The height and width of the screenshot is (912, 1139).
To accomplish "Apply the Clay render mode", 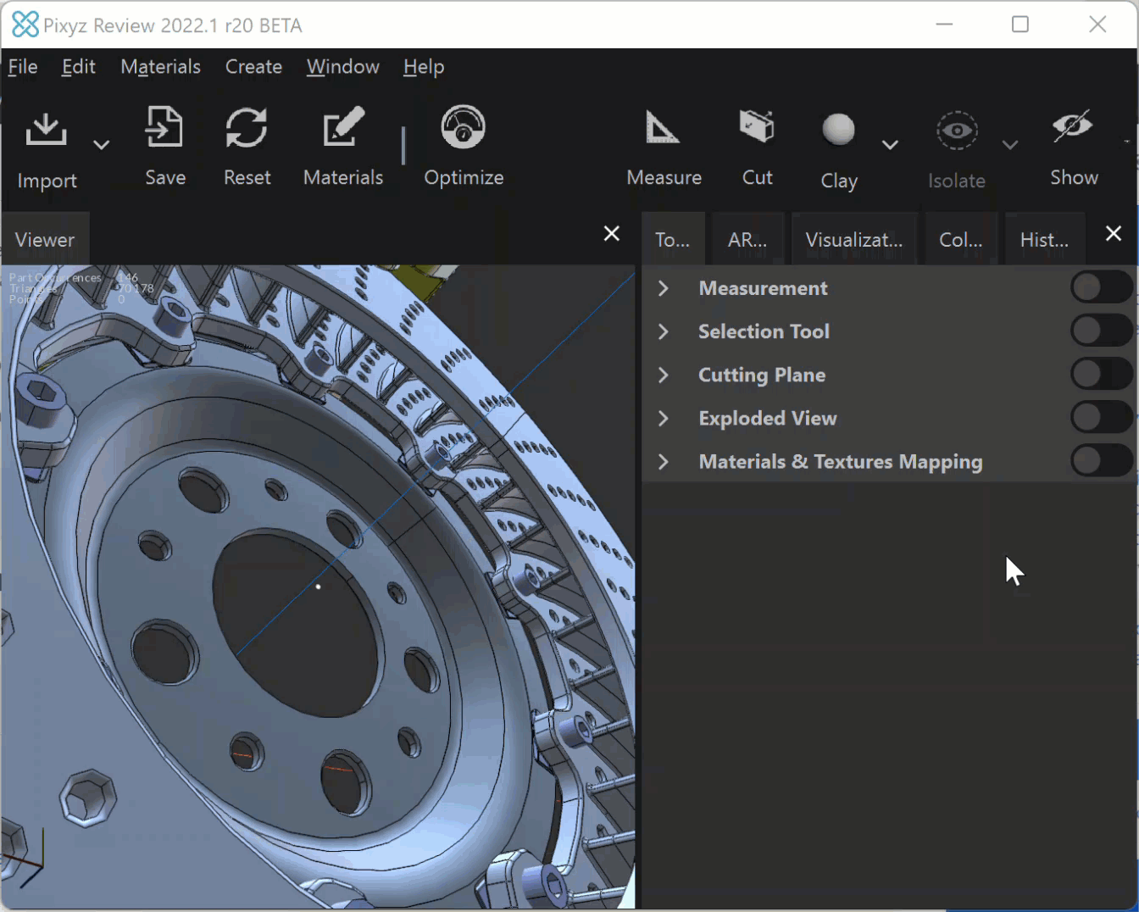I will 838,130.
